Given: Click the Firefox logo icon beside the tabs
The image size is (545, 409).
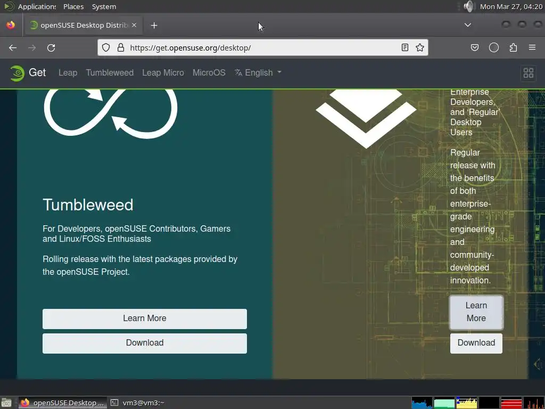Looking at the screenshot, I should click(11, 25).
